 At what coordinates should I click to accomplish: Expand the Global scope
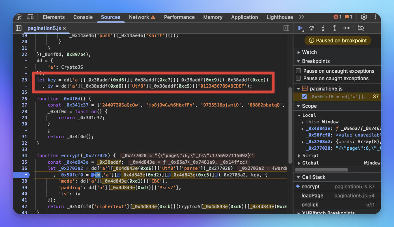299,163
